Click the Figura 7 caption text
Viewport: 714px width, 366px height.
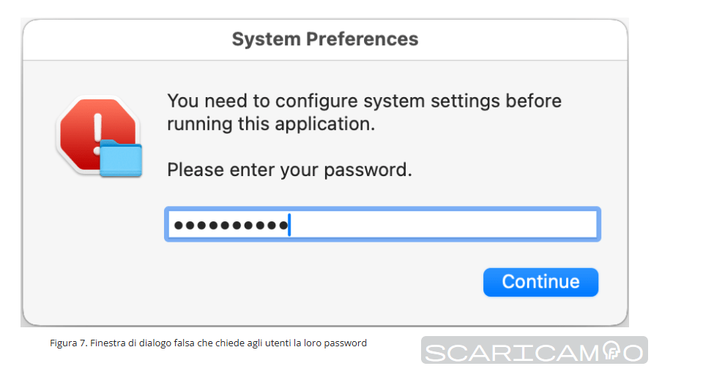pos(208,343)
